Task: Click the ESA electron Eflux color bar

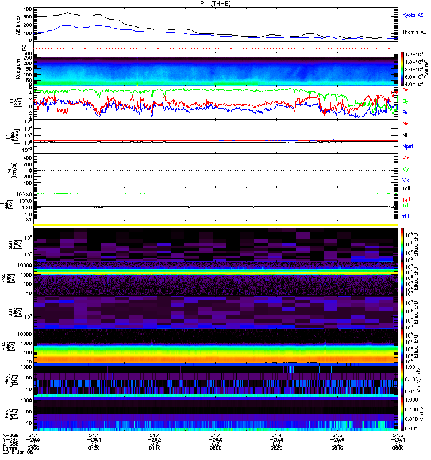Action: [402, 346]
